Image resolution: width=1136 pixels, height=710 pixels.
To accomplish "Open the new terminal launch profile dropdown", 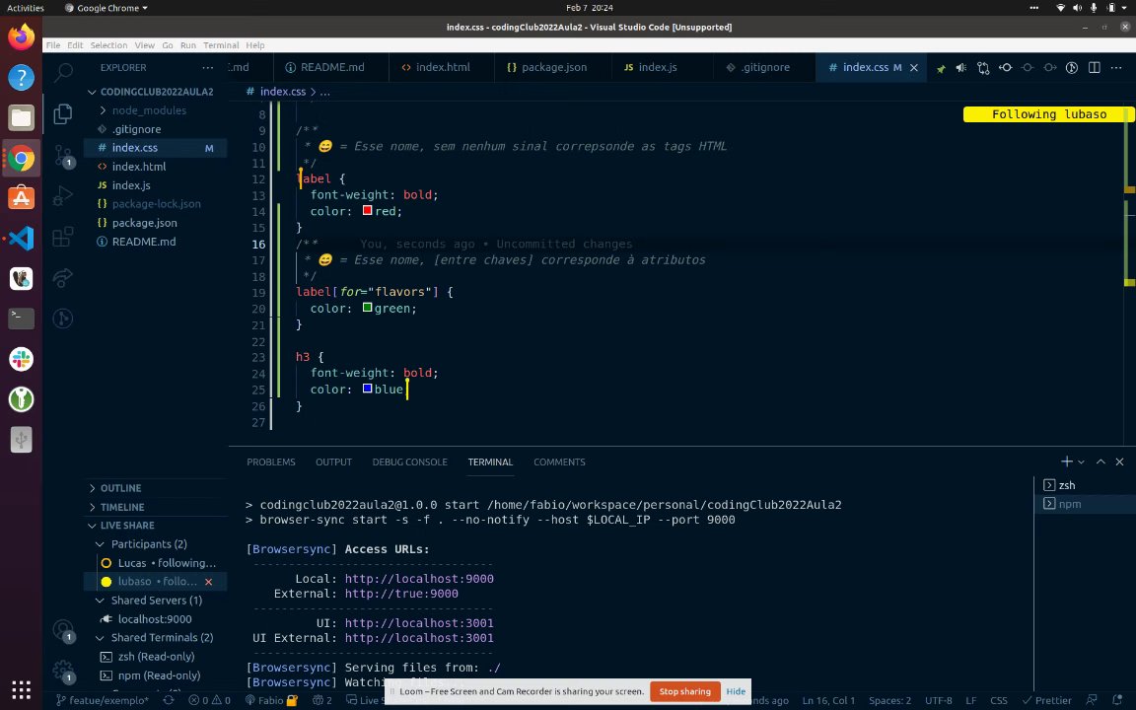I will [x=1082, y=461].
